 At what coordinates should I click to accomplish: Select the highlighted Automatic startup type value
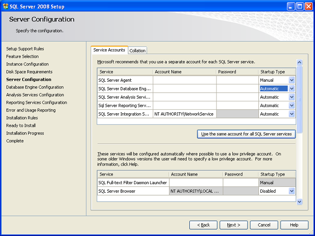[x=273, y=88]
